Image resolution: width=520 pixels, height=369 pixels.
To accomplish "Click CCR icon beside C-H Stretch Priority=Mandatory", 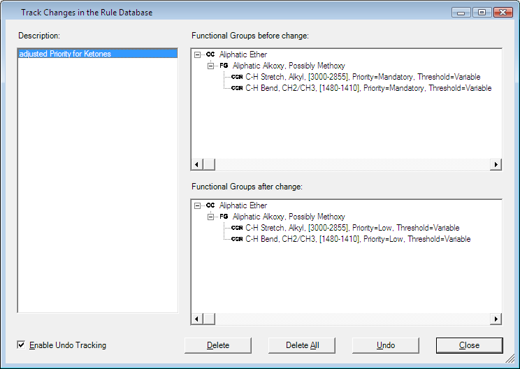I will point(237,77).
